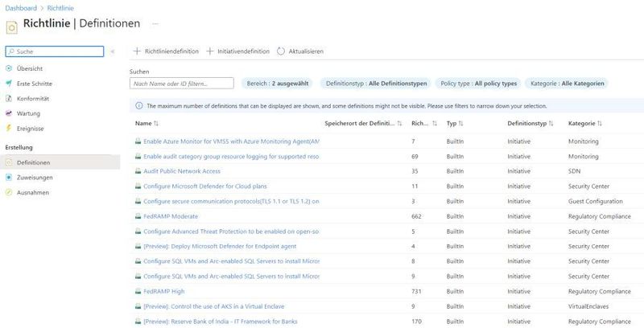Viewport: 644px width, 328px height.
Task: Open the Definitionstyp filter pill
Action: [x=376, y=84]
